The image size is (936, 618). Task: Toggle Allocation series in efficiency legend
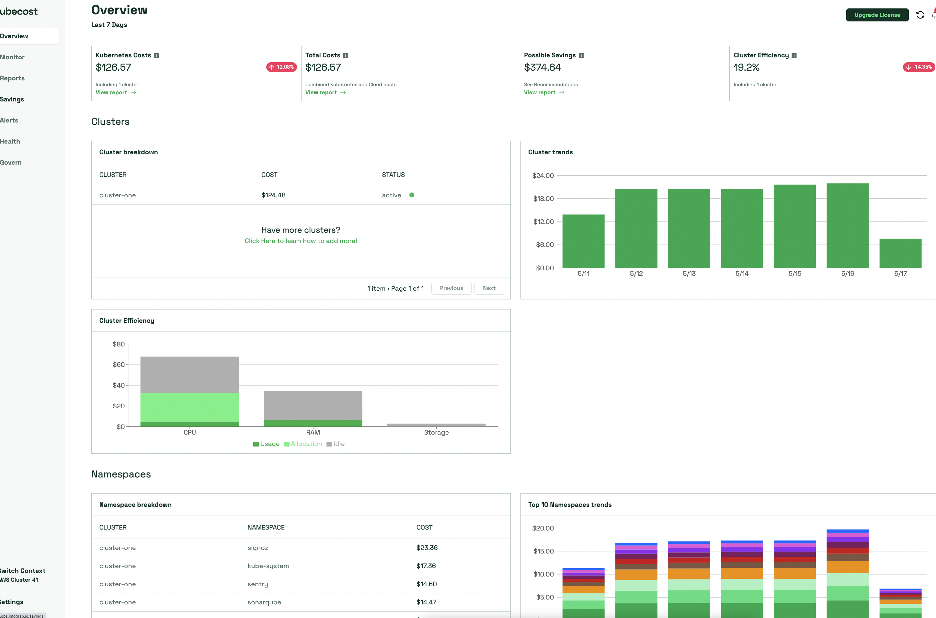(303, 444)
